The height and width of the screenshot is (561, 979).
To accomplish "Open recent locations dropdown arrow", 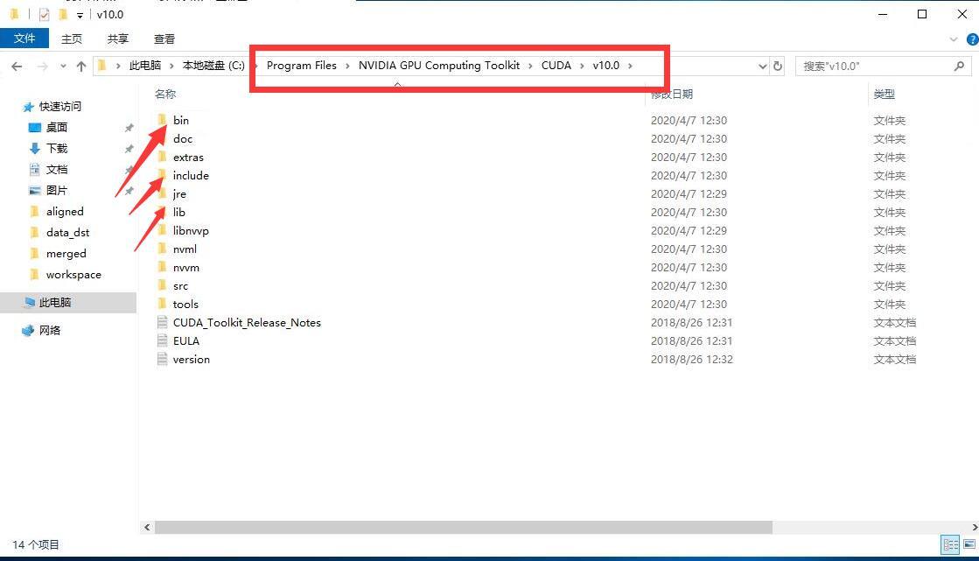I will pyautogui.click(x=63, y=66).
